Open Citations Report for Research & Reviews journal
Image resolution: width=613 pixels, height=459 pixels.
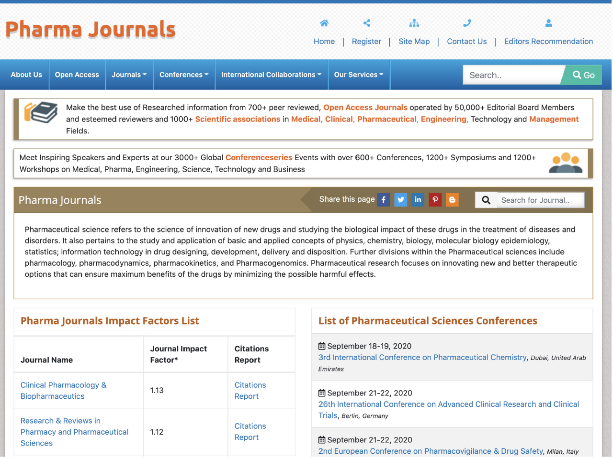(250, 432)
